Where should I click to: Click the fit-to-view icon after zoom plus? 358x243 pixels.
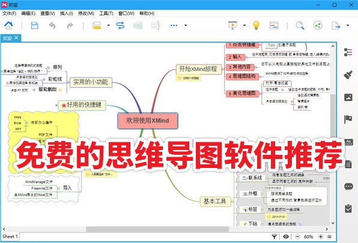329,236
